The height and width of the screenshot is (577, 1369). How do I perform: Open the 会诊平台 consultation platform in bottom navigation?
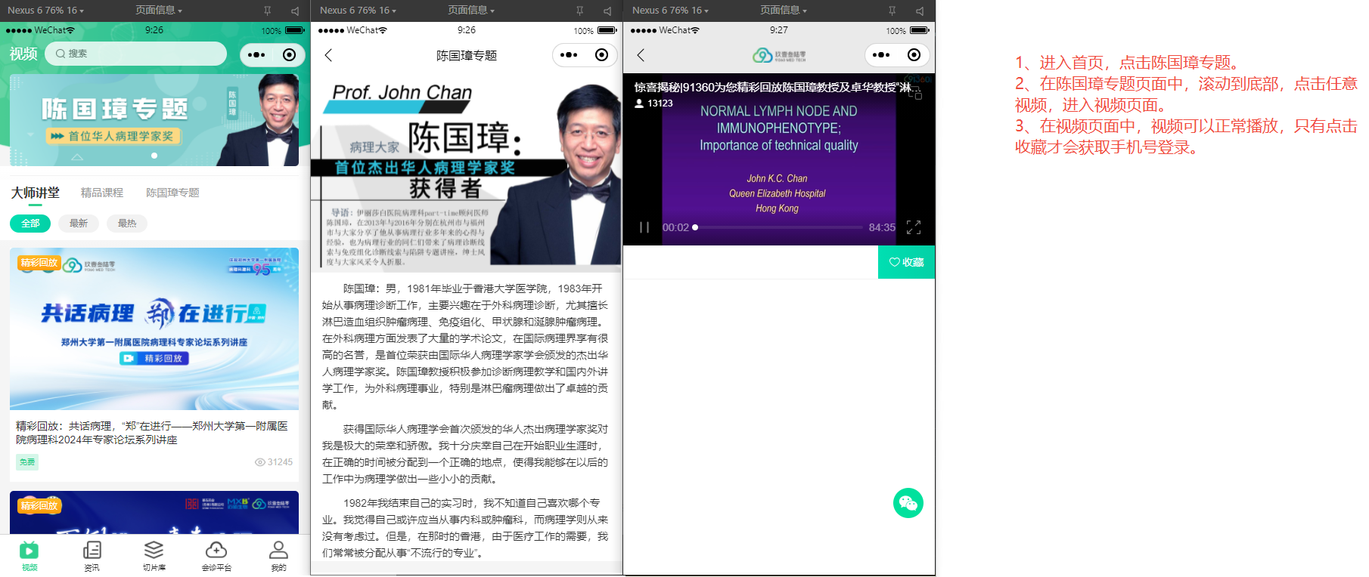pos(216,556)
